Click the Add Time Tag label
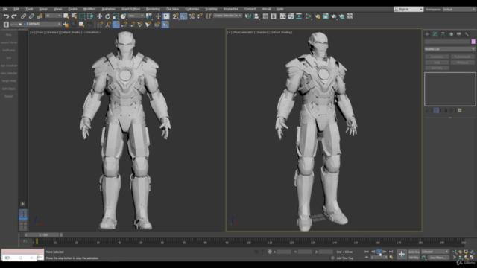Viewport: 477px width, 268px height. point(344,258)
